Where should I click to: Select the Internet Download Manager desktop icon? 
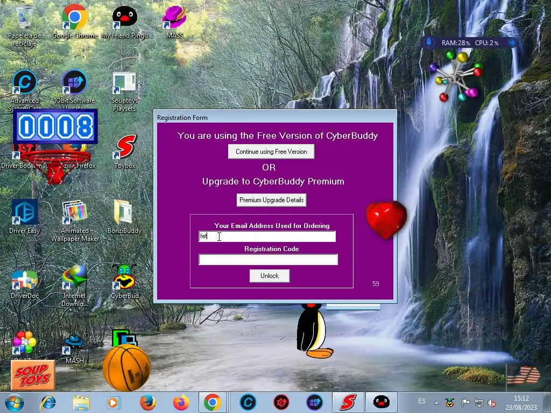click(74, 286)
